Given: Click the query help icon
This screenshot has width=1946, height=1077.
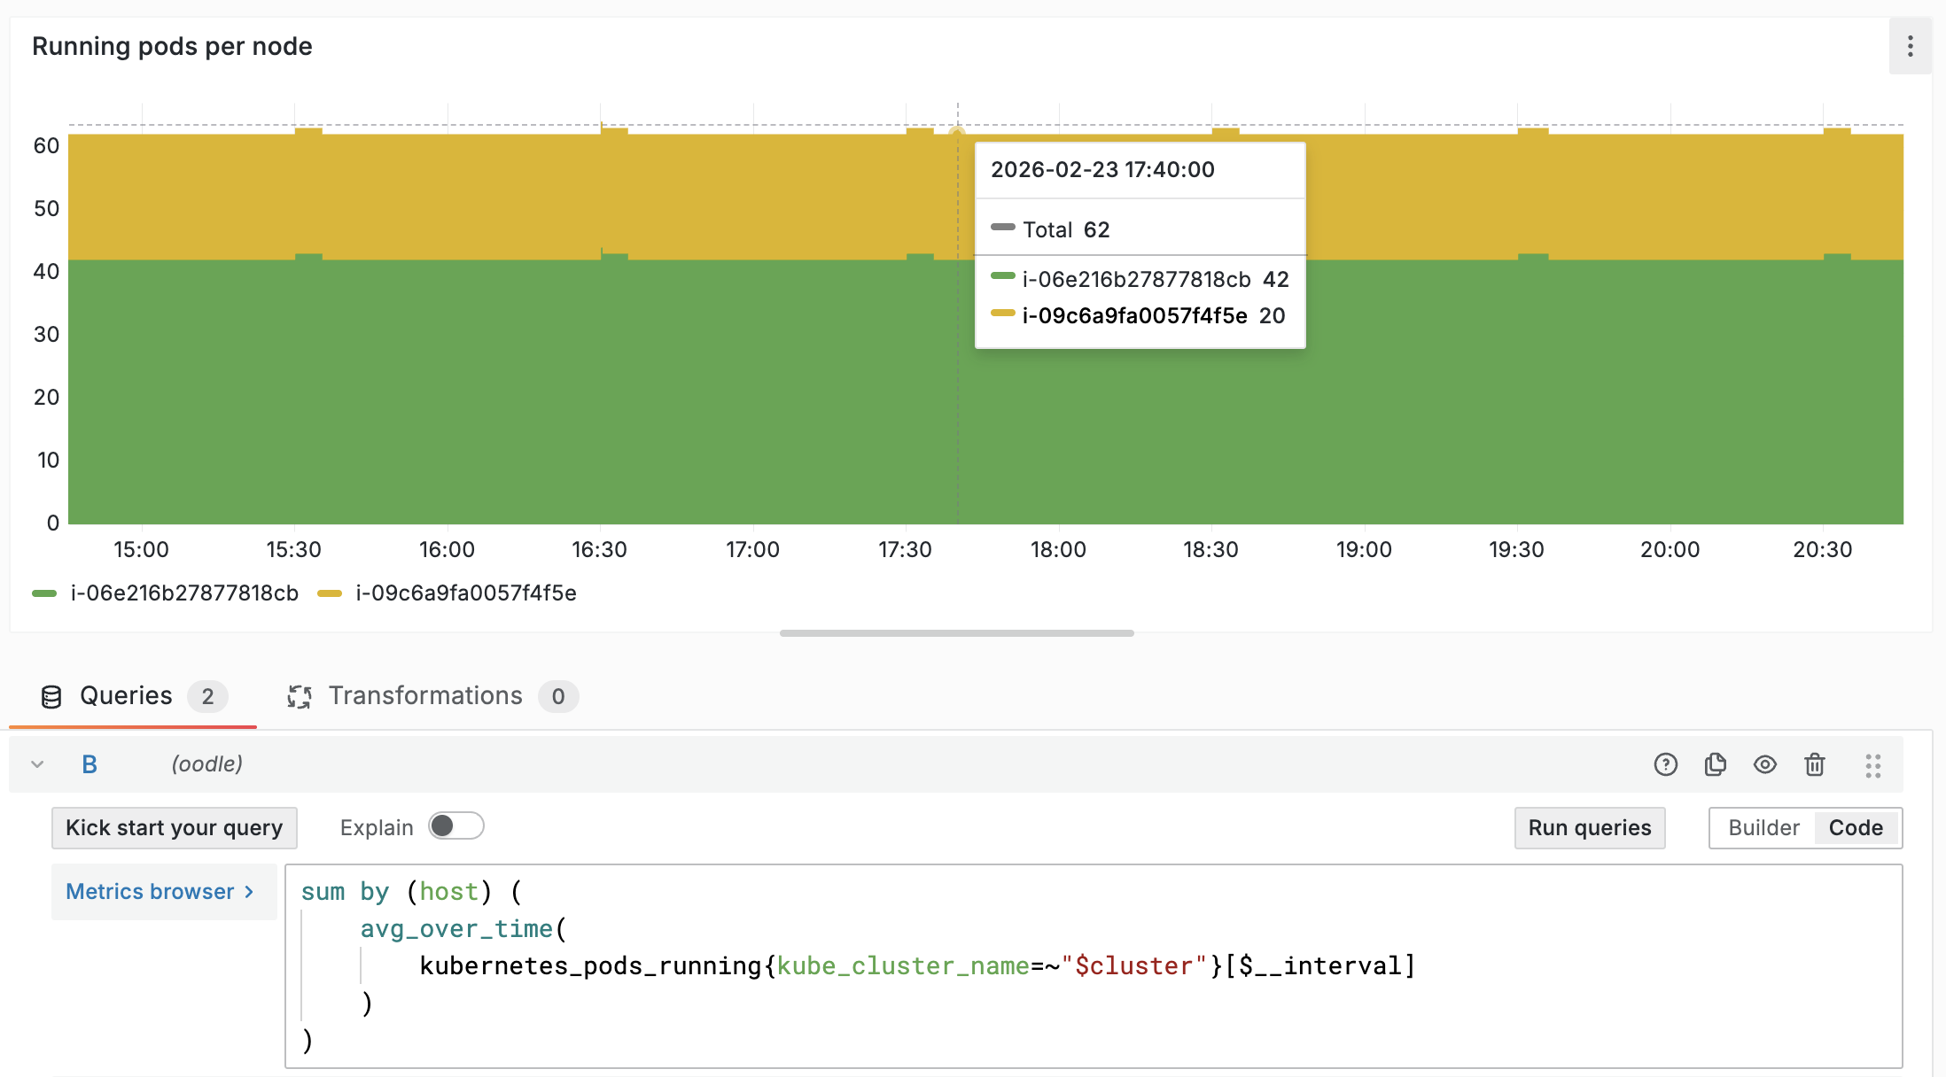Looking at the screenshot, I should [1665, 764].
